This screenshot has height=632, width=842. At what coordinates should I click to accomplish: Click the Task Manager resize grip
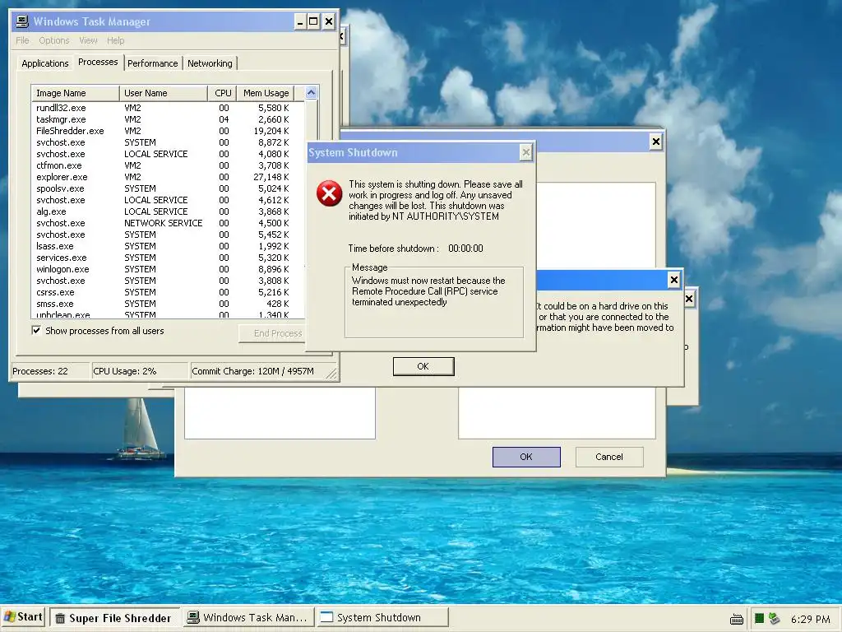[332, 374]
